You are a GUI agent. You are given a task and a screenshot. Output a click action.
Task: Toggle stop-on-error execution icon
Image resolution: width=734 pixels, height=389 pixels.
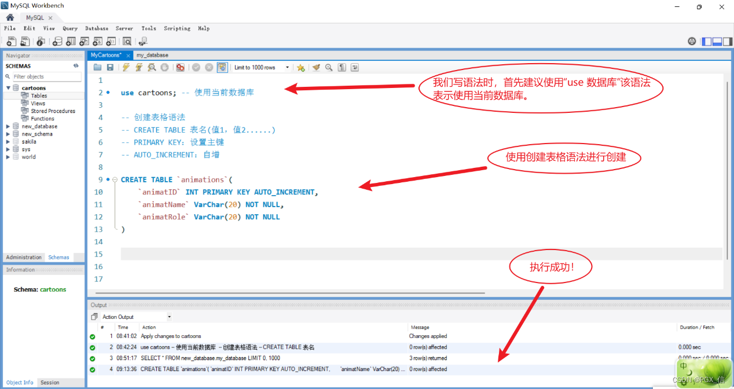[x=180, y=67]
